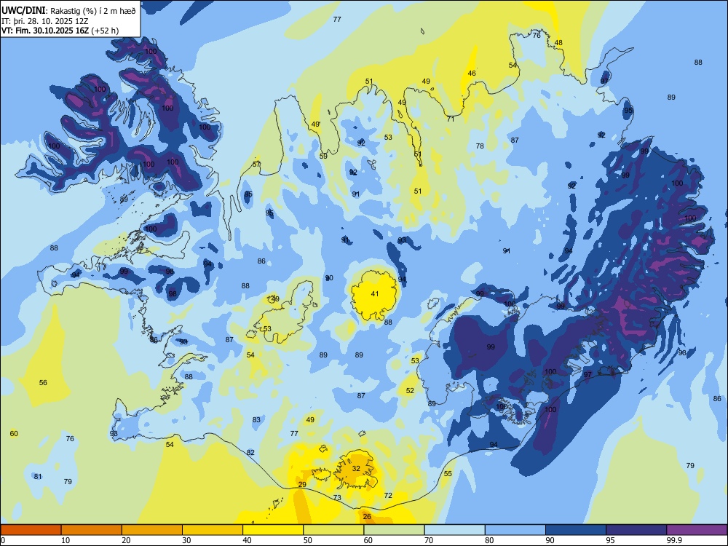Click the humidity value 55 on the southeast coast
The height and width of the screenshot is (546, 728).
pos(448,474)
